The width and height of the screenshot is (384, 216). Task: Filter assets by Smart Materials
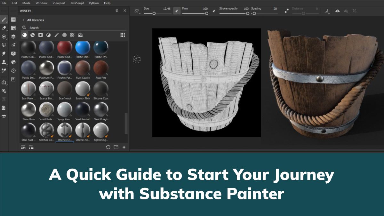[x=32, y=35]
